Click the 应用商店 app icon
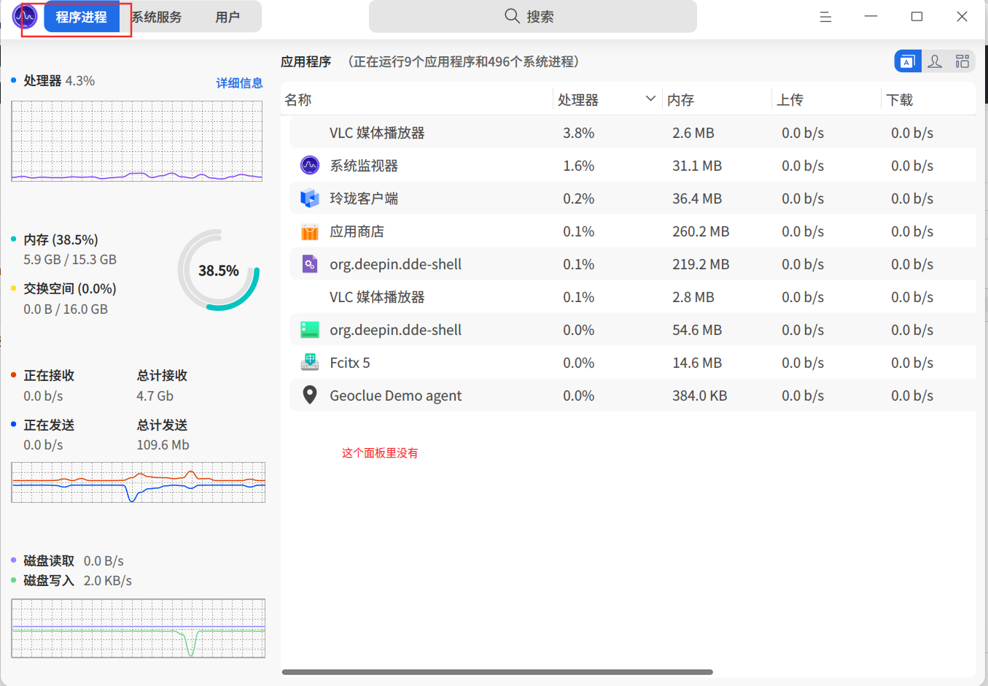The image size is (988, 686). pos(310,231)
